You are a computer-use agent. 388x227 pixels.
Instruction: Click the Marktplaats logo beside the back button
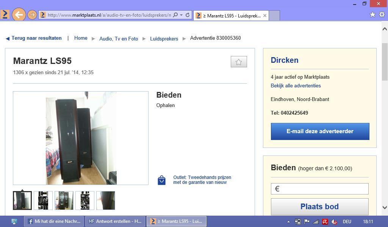click(x=5, y=14)
